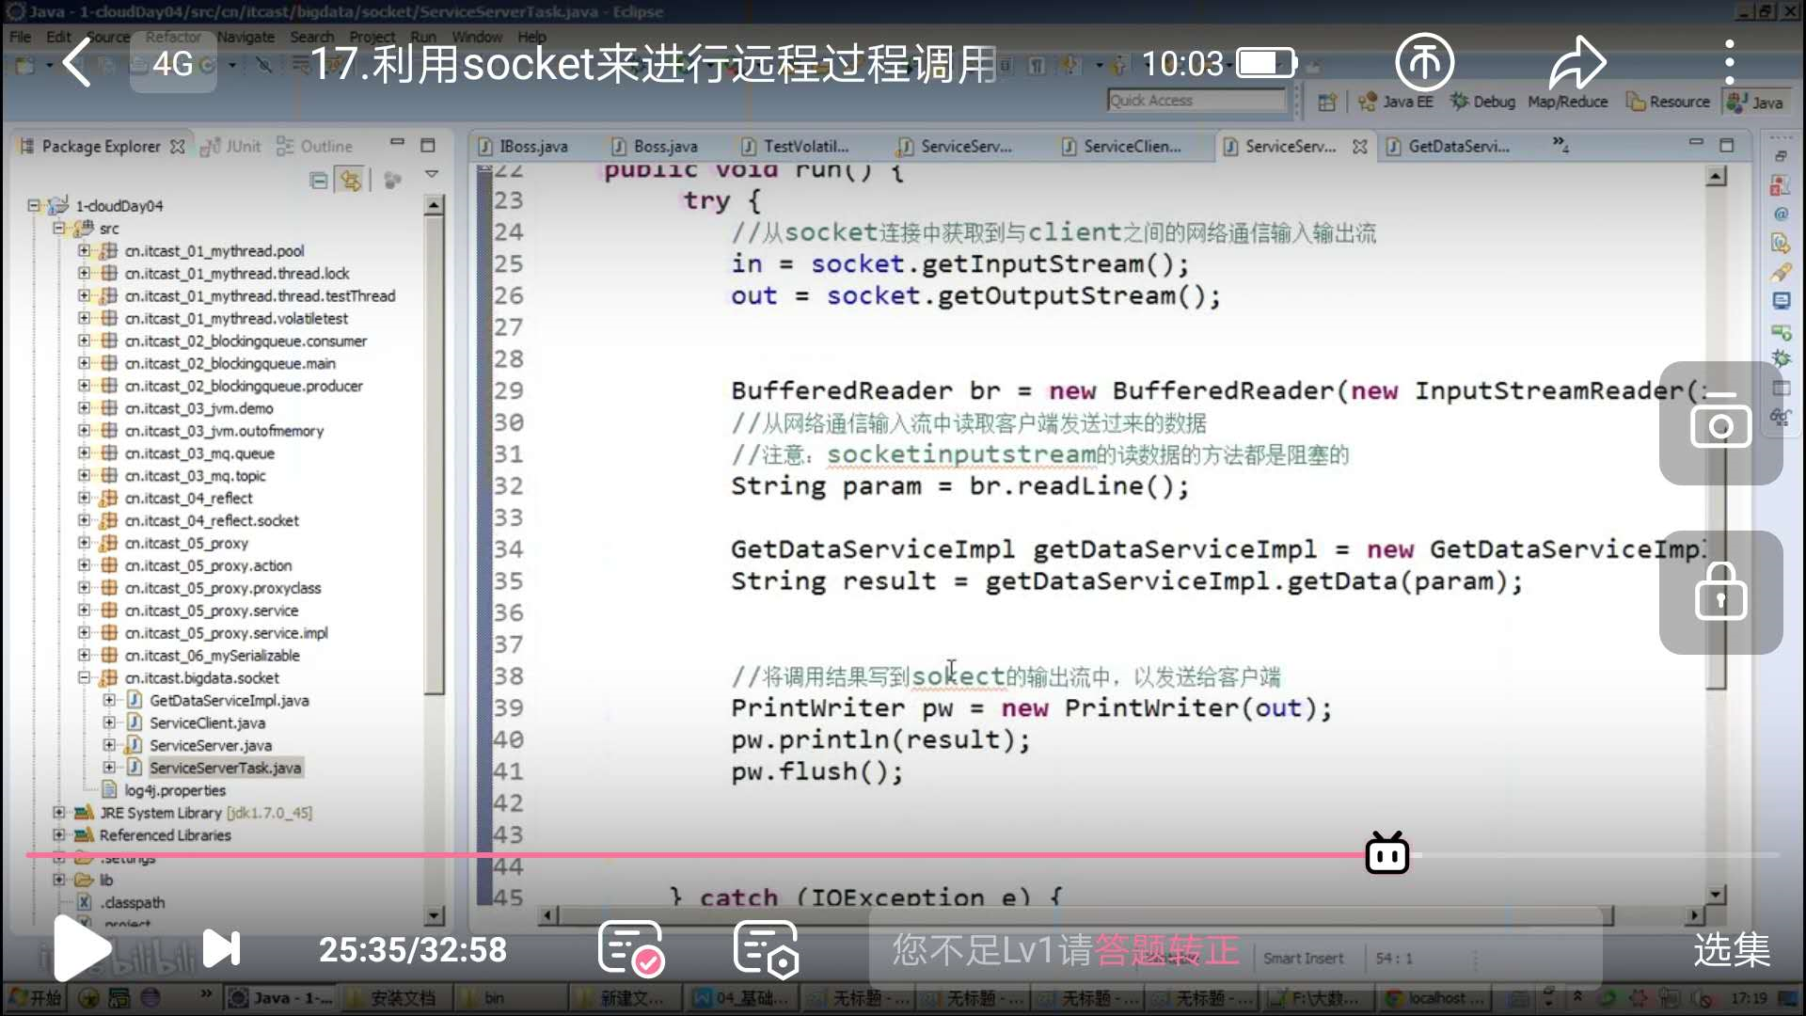Collapse all in Package Explorer

[319, 180]
